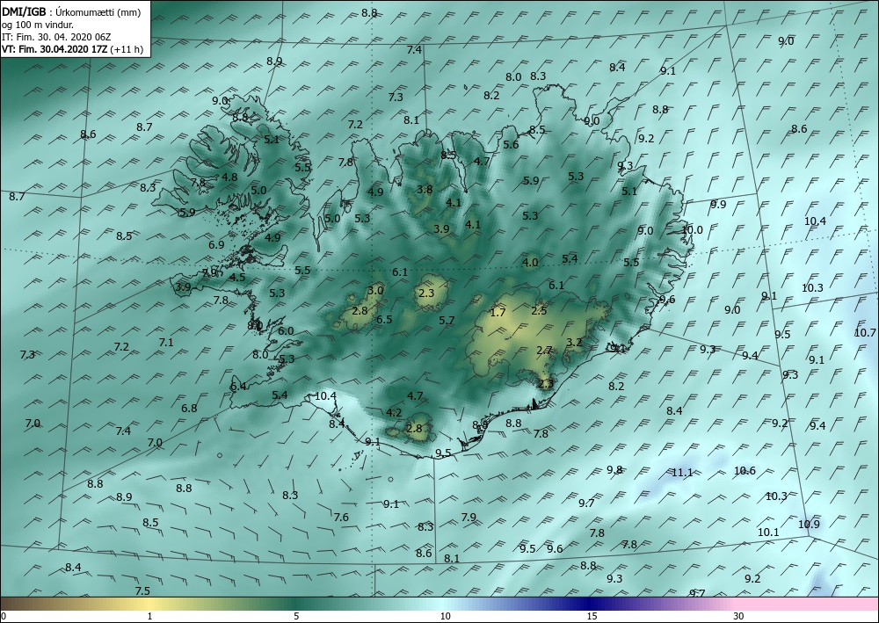879x623 pixels.
Task: Click the 4.2 value on the map
Action: click(394, 413)
